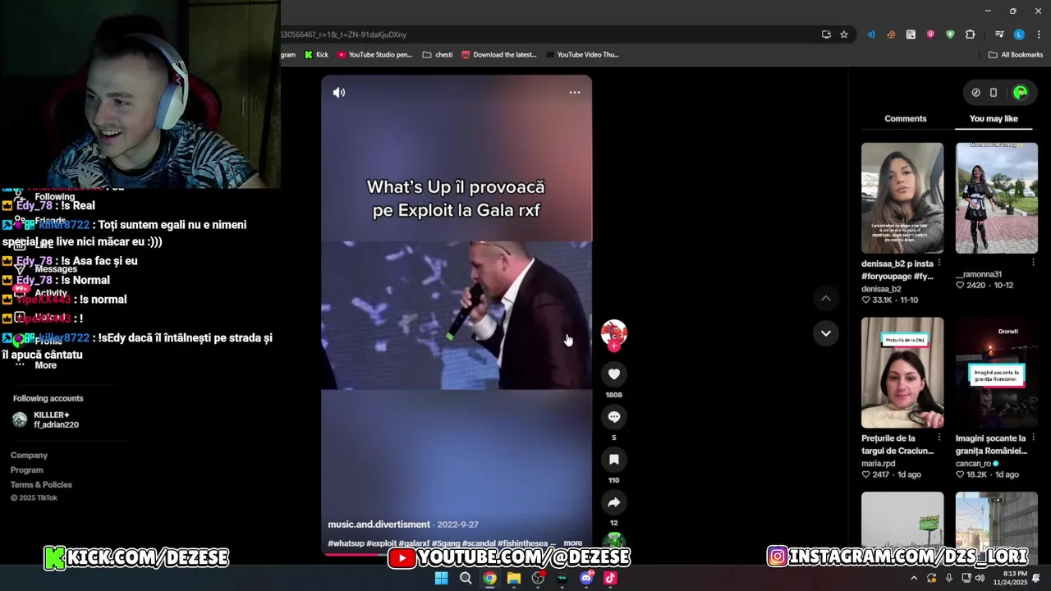Open Windows taskbar search
Viewport: 1051px width, 591px height.
click(x=466, y=578)
